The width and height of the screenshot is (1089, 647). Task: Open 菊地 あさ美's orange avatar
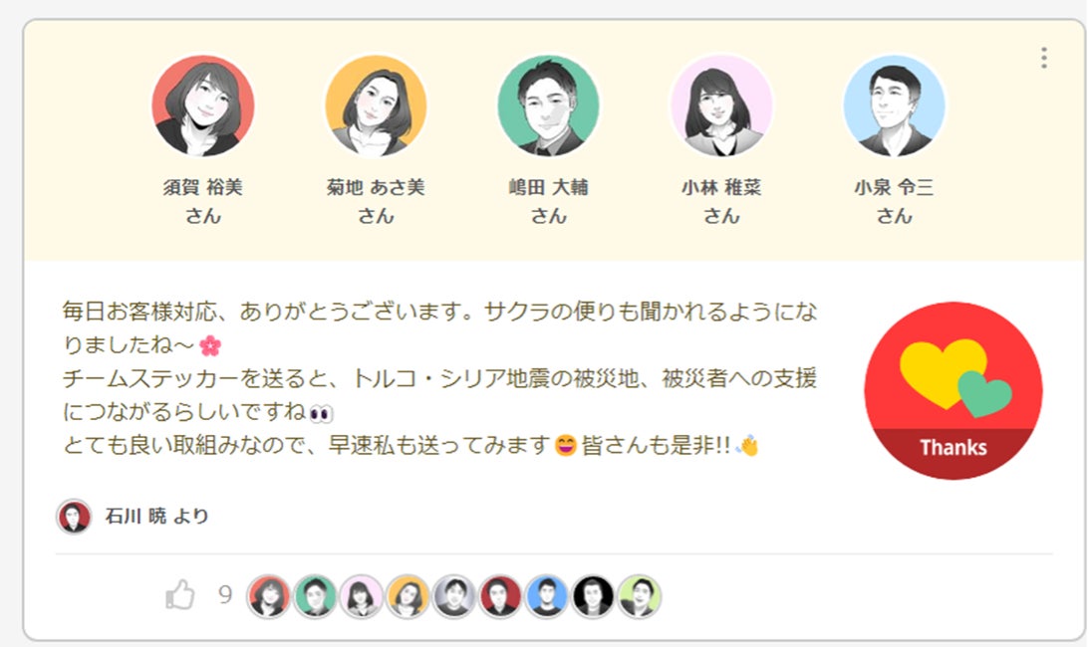(x=376, y=106)
